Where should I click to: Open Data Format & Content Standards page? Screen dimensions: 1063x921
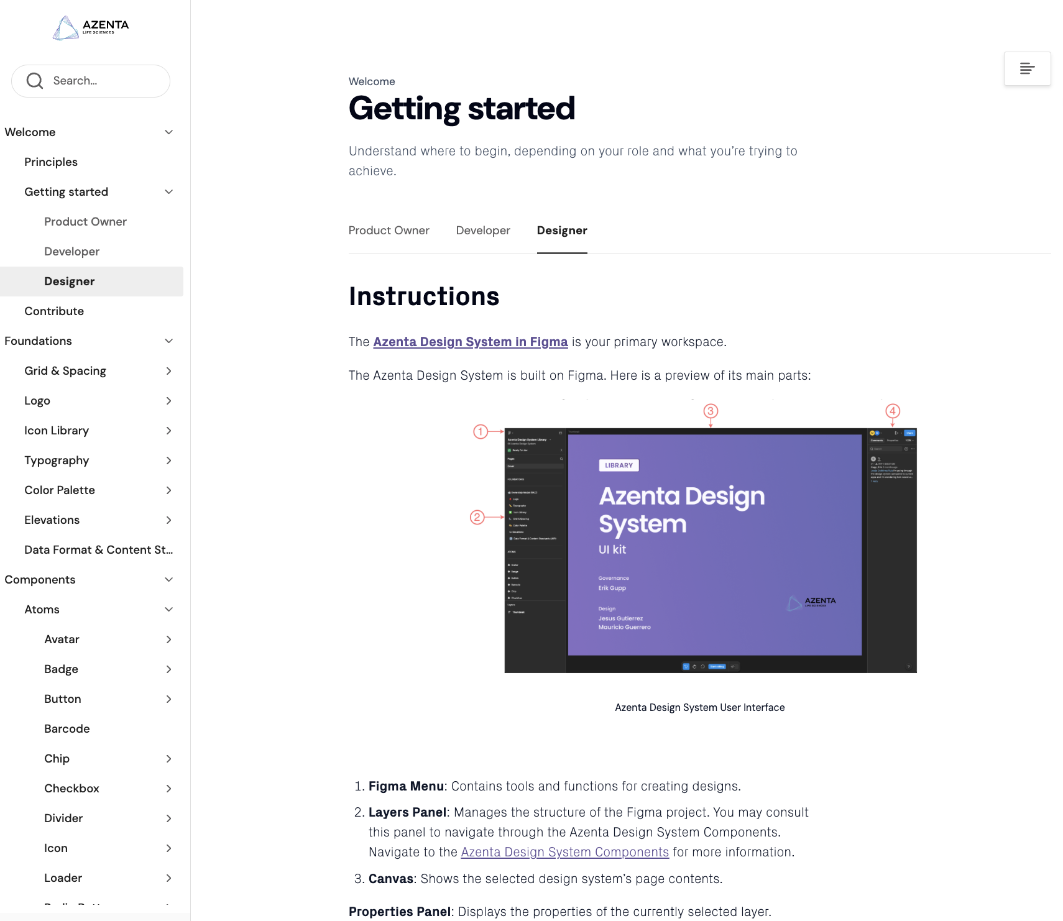point(99,550)
